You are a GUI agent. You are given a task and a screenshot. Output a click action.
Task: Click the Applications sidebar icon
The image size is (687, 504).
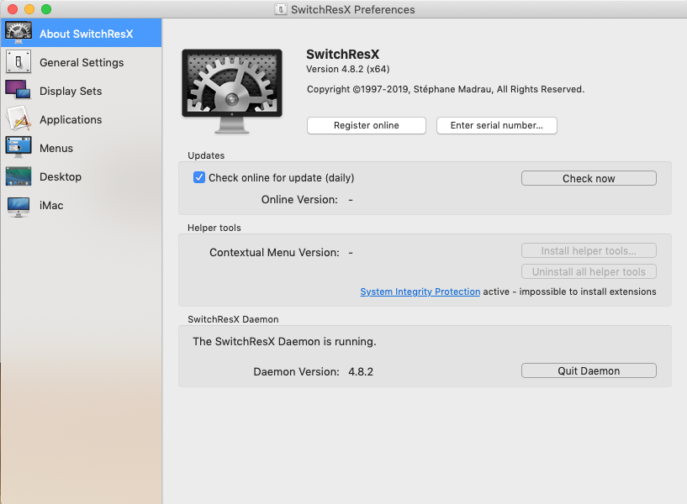pos(18,119)
